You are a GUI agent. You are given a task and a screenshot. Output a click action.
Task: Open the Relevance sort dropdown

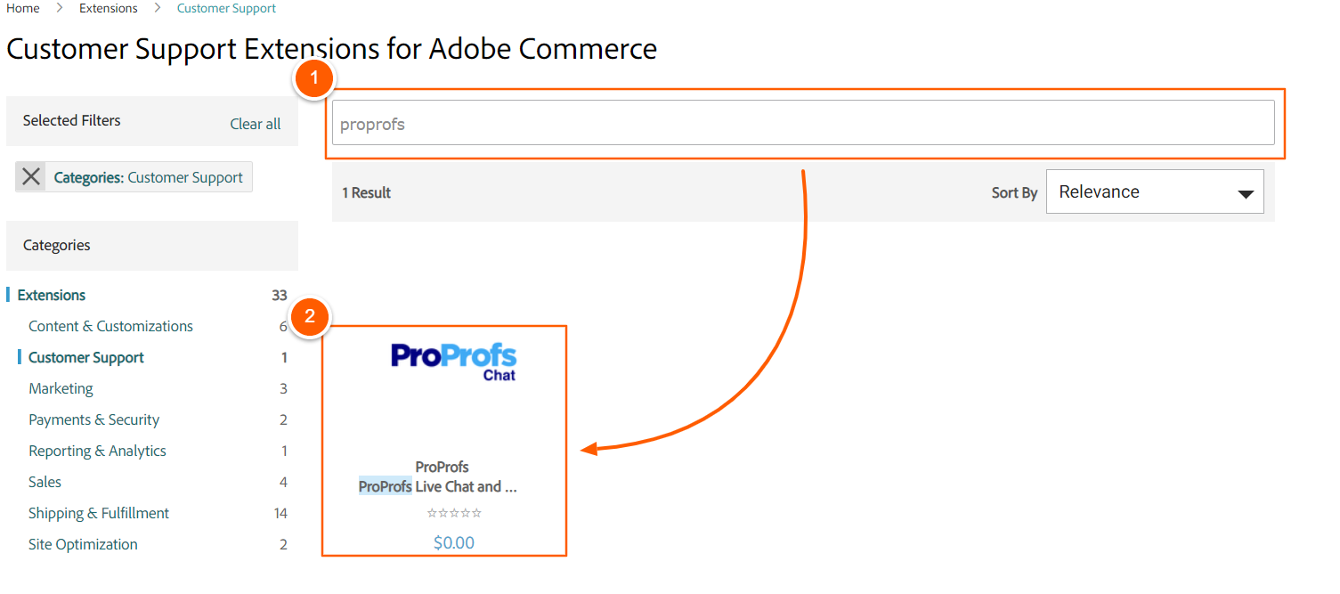tap(1155, 191)
